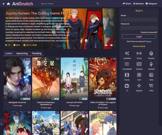162x135 pixels.
Task: Expand the left sidebar chevron arrow
Action: click(x=1, y=124)
